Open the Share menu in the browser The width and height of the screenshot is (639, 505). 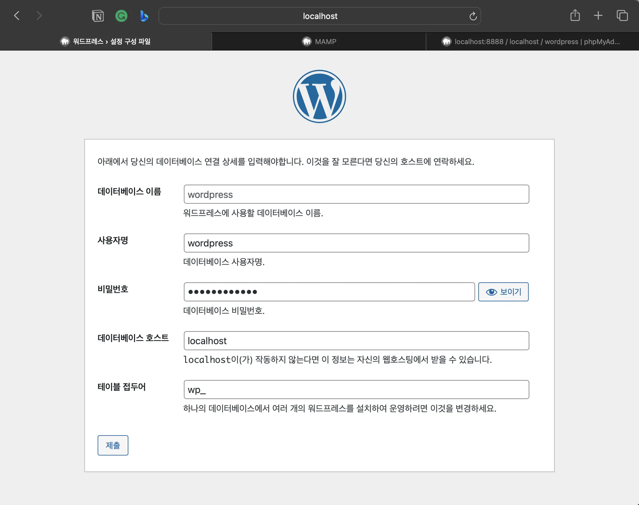click(x=575, y=15)
